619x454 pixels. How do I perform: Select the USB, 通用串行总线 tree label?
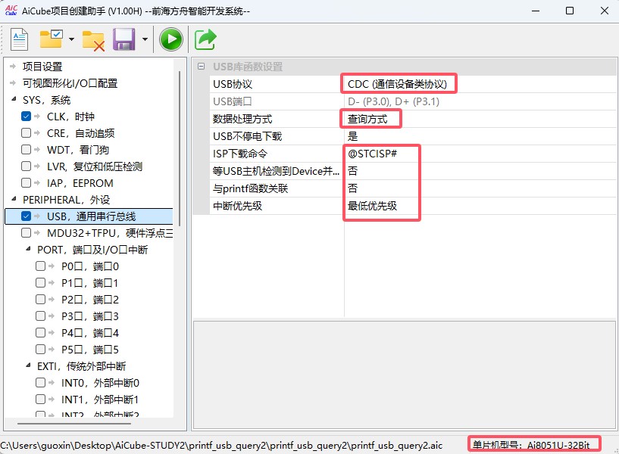coord(91,216)
